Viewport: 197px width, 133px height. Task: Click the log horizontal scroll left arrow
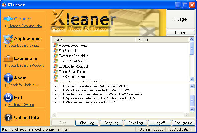54,115
